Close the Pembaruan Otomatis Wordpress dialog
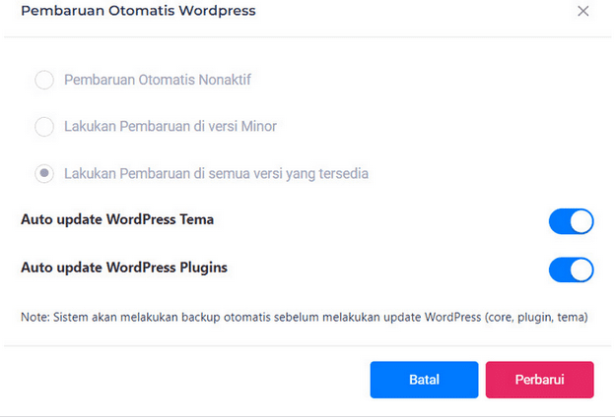615x418 pixels. [x=582, y=11]
